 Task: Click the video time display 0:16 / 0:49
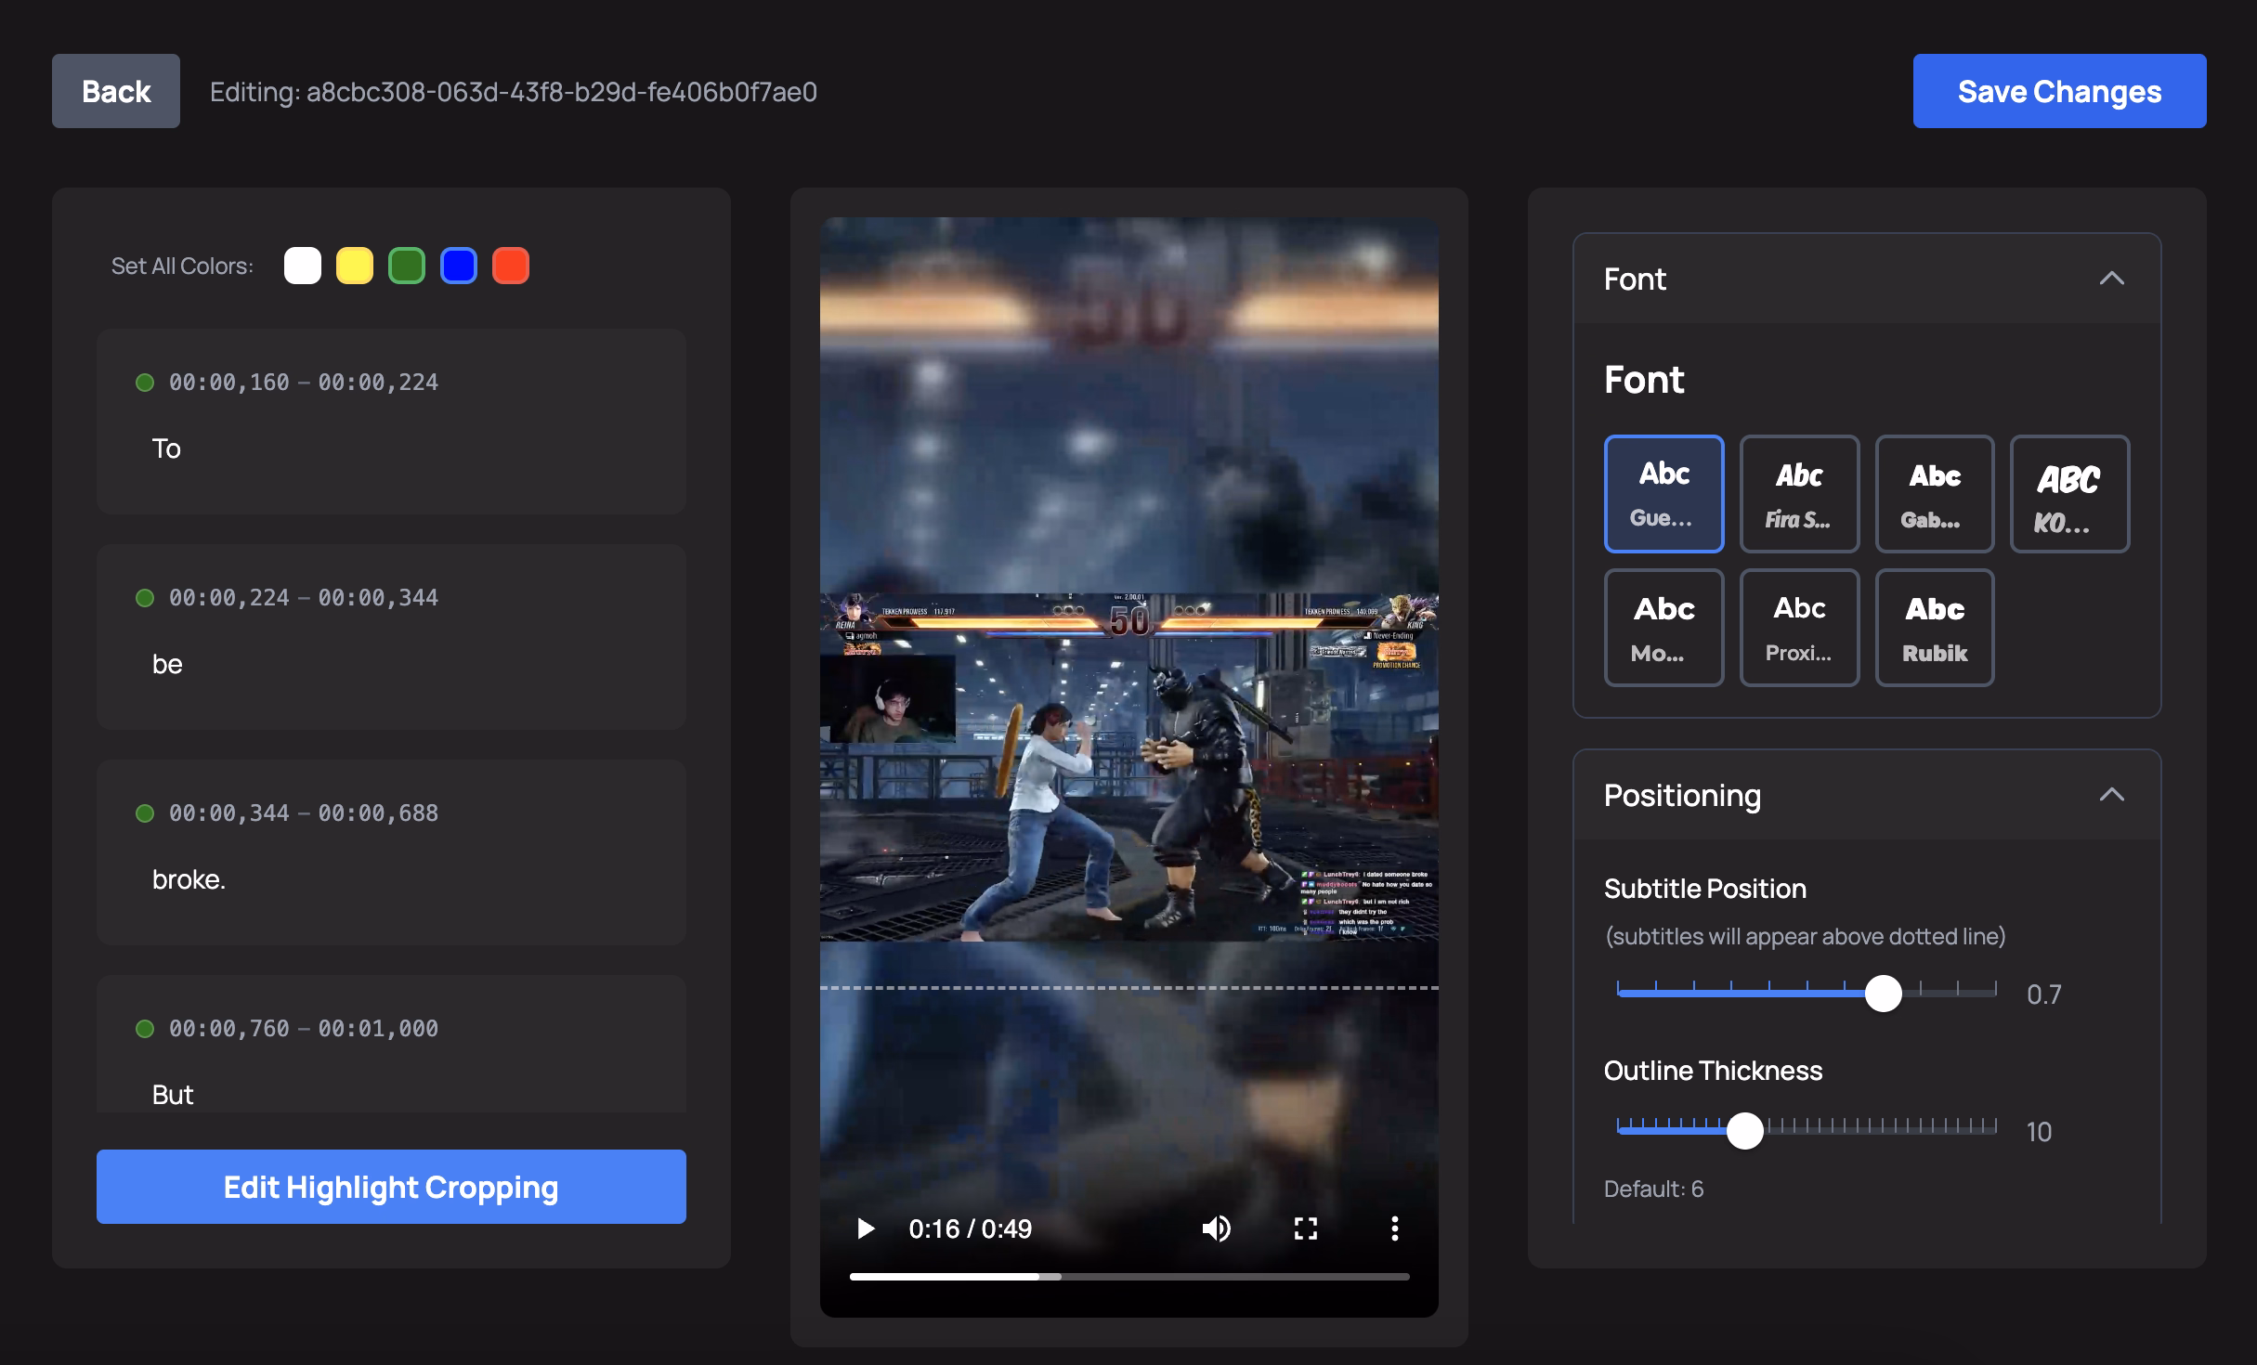pos(970,1228)
